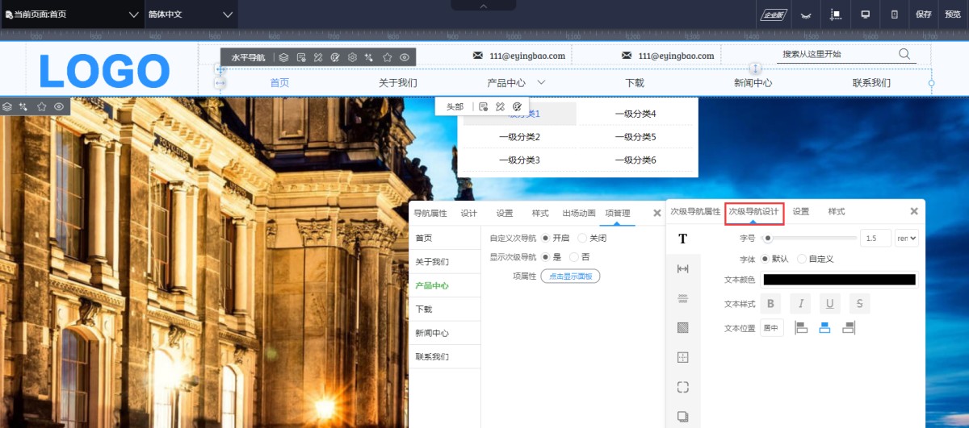The image size is (969, 428).
Task: Choose 自定义 font option
Action: (802, 259)
